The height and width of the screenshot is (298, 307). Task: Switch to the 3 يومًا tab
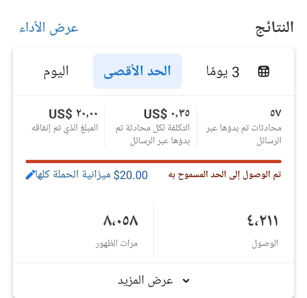(x=223, y=72)
